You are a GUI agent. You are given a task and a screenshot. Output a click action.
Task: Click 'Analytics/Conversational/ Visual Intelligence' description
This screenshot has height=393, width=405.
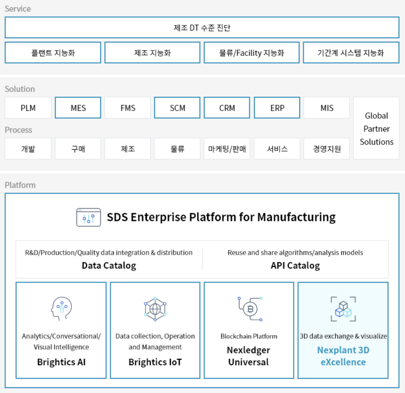[61, 341]
